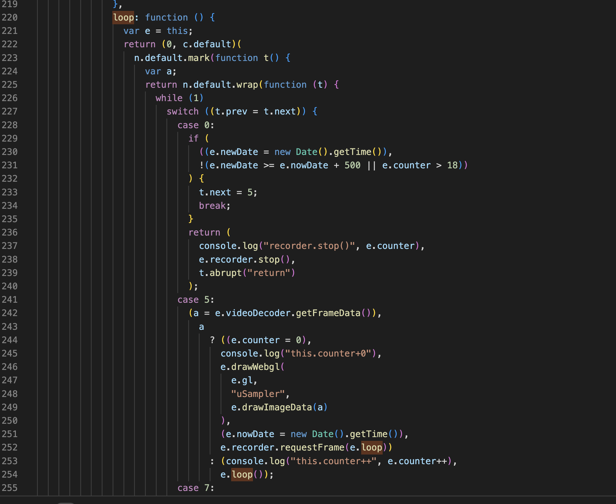Image resolution: width=616 pixels, height=504 pixels.
Task: Click the highlighted 'loop' key on line 220
Action: [124, 17]
